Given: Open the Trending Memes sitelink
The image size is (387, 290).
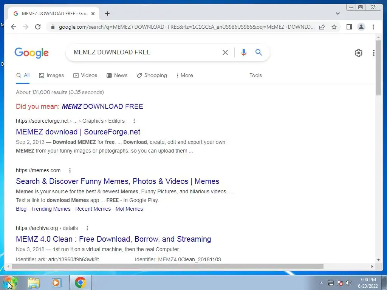Looking at the screenshot, I should (51, 209).
